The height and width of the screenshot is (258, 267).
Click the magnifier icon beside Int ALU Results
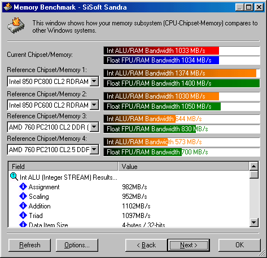(x=14, y=177)
